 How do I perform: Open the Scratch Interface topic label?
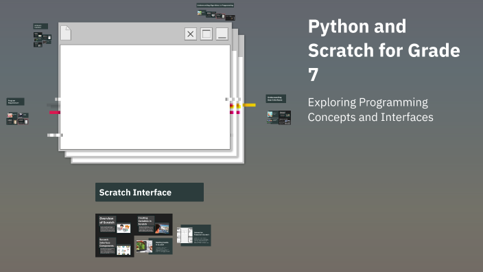(x=150, y=192)
